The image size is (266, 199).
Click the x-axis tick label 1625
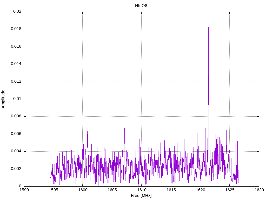click(230, 190)
